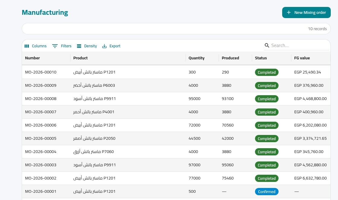
Task: Open the Density options
Action: [x=87, y=46]
